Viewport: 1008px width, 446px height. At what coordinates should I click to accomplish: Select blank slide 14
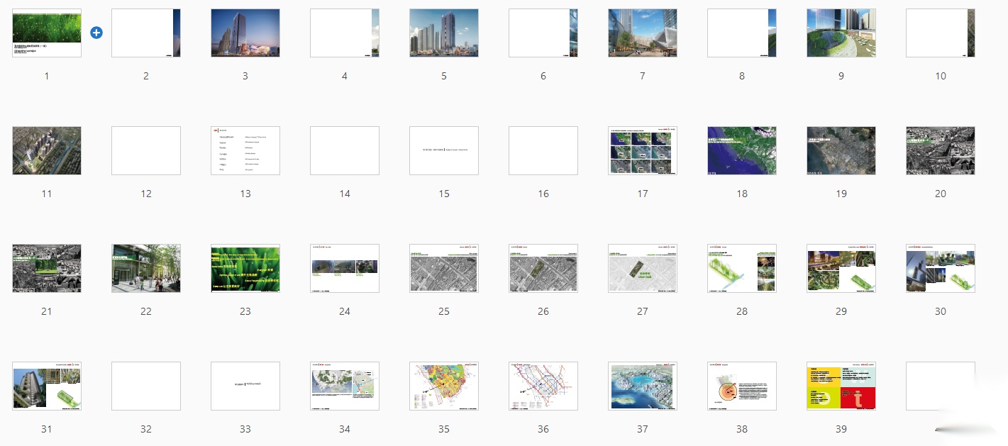pyautogui.click(x=345, y=150)
